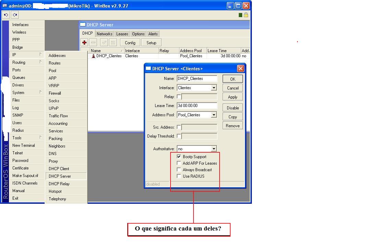Click the Config button

point(130,43)
